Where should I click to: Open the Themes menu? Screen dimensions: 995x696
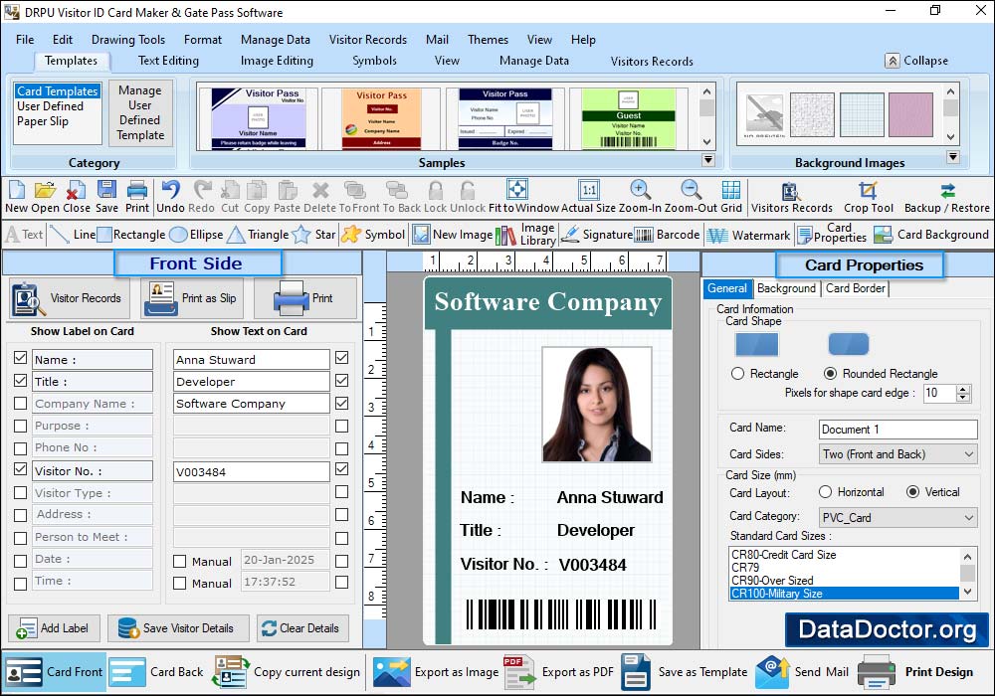(488, 40)
